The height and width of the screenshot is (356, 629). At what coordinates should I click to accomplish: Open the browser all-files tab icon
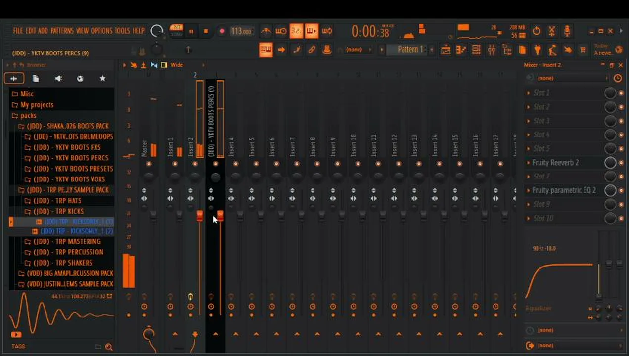(x=14, y=79)
